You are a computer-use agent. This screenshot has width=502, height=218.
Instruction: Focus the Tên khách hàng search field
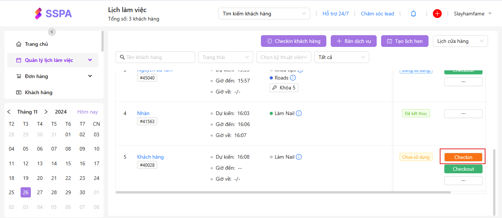click(155, 57)
